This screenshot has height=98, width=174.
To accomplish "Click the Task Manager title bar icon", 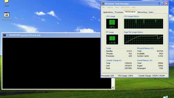I will pyautogui.click(x=103, y=4).
